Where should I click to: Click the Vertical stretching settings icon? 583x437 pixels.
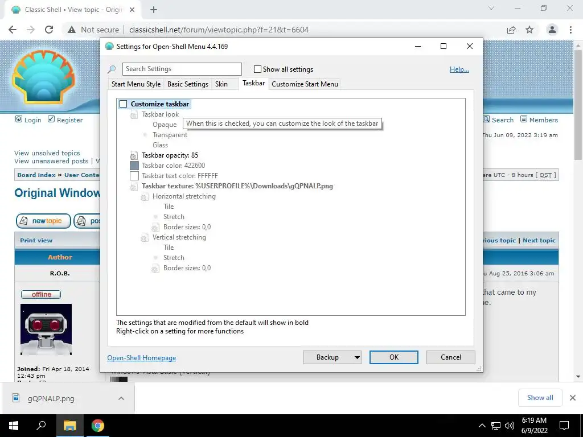(x=145, y=237)
